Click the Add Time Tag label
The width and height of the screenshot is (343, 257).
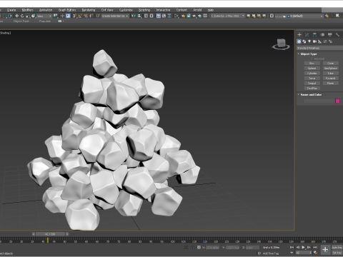pos(271,253)
